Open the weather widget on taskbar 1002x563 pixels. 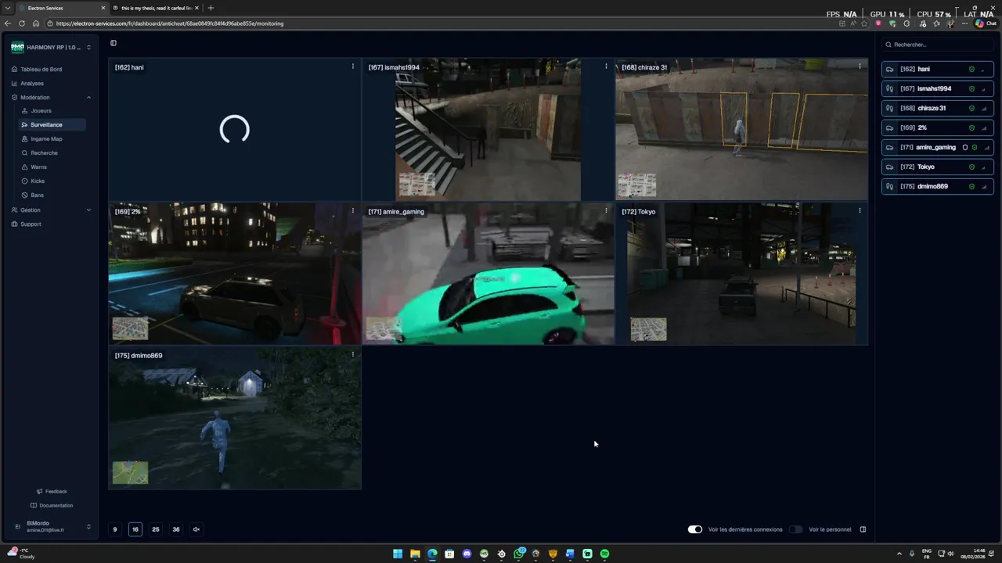pyautogui.click(x=21, y=554)
